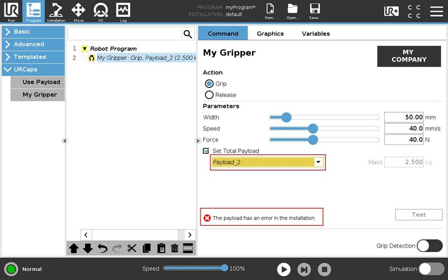
Task: Cut the selected node with scissors
Action: click(x=132, y=249)
